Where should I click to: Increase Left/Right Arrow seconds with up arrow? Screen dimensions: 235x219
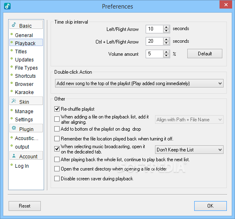pos(166,27)
